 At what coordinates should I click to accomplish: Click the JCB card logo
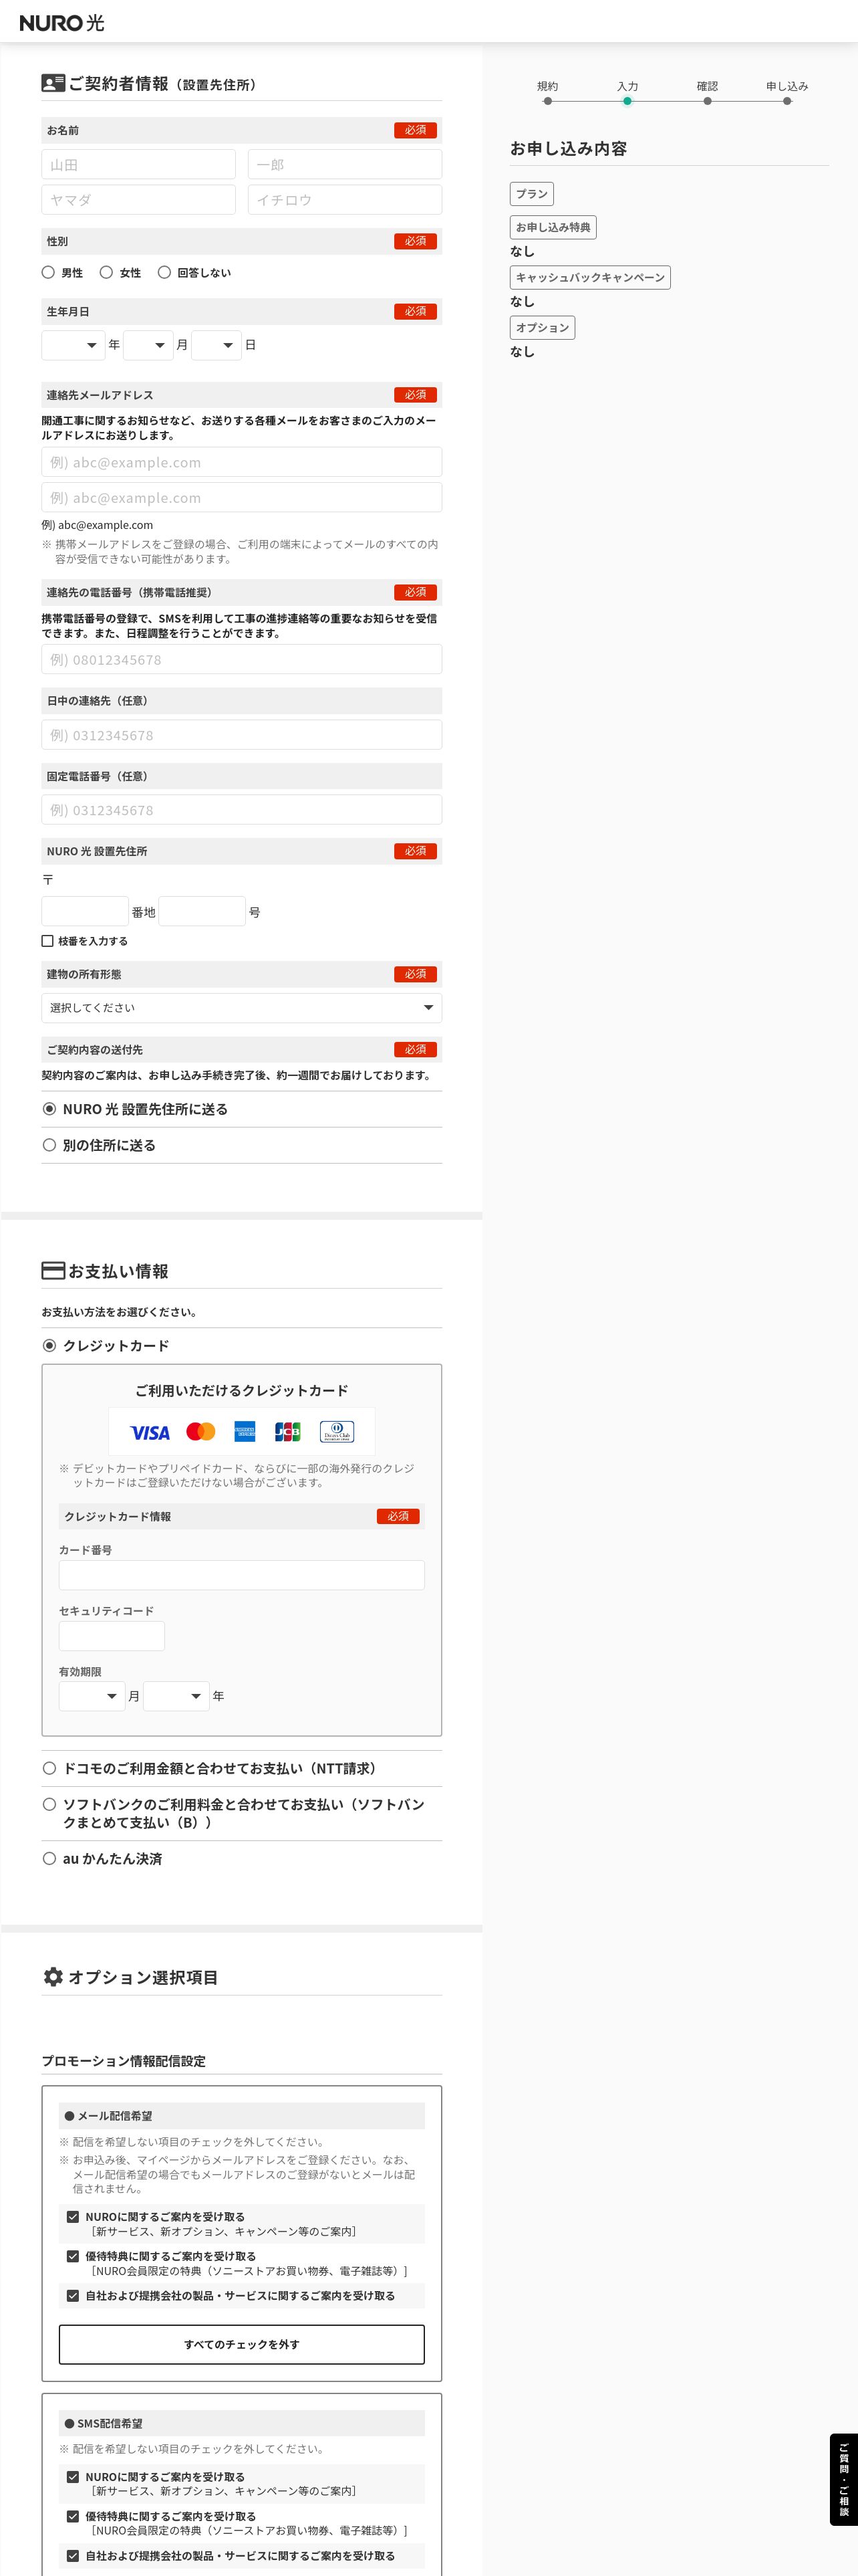(x=287, y=1431)
